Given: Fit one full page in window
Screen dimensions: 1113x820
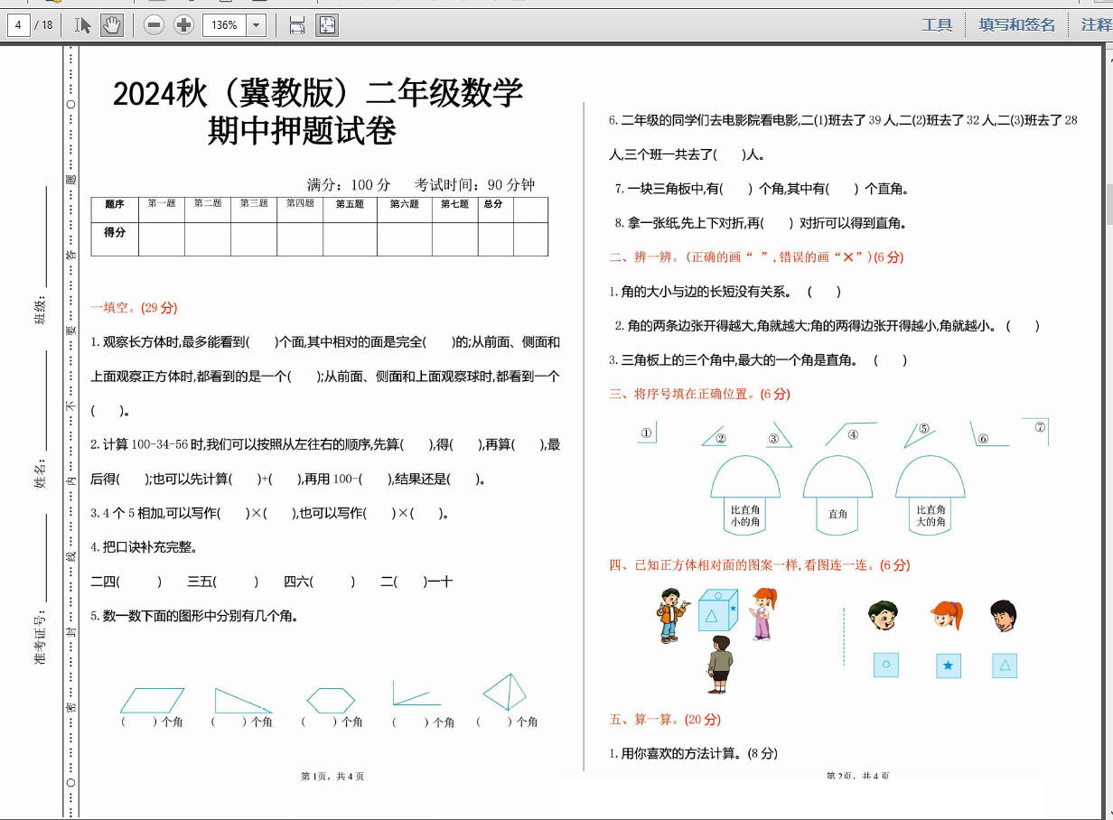Looking at the screenshot, I should tap(327, 25).
